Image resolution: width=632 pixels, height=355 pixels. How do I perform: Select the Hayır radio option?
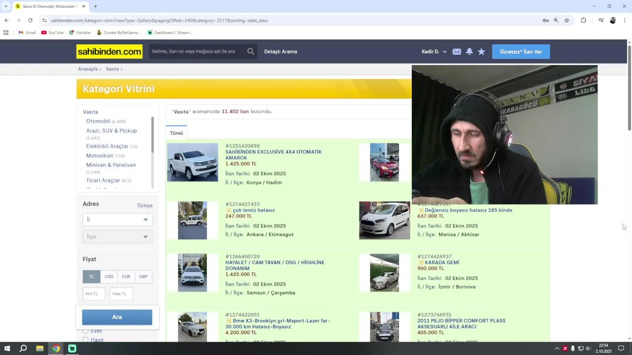[85, 340]
